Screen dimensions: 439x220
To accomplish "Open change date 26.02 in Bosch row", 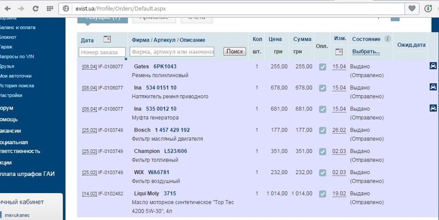I will [x=339, y=130].
